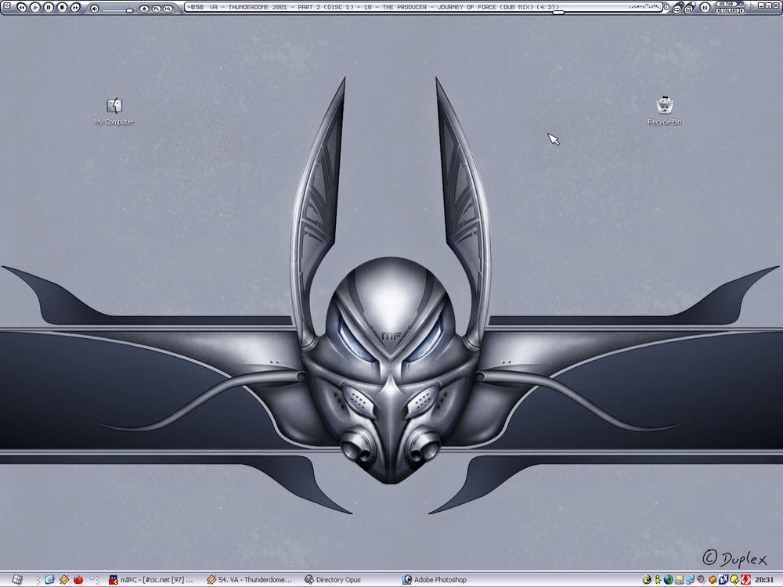
Task: Launch Internet Explorer from the Quick Launch bar
Action: (49, 580)
